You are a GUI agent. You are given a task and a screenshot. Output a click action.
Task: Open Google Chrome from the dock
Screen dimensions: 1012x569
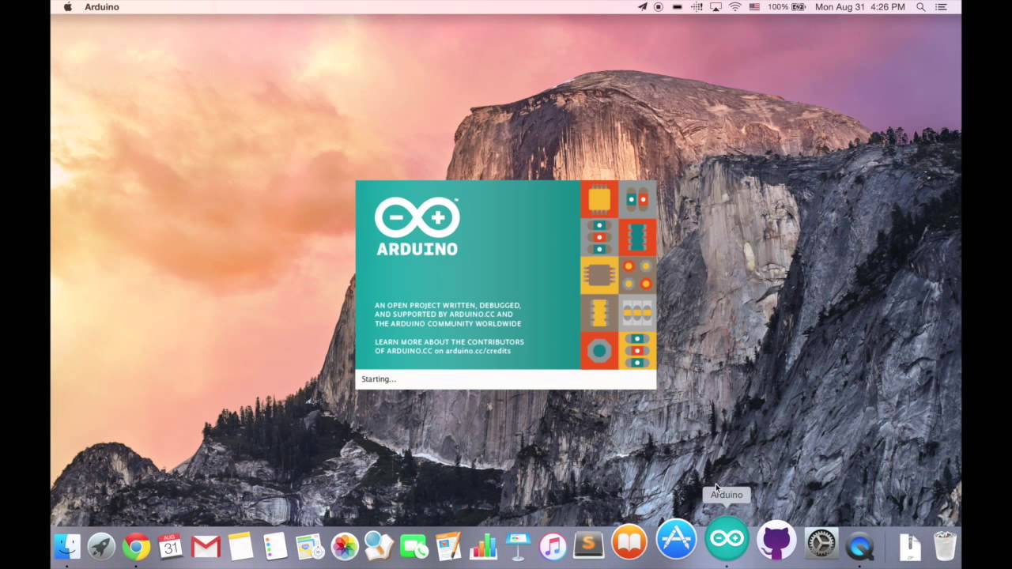pyautogui.click(x=136, y=546)
